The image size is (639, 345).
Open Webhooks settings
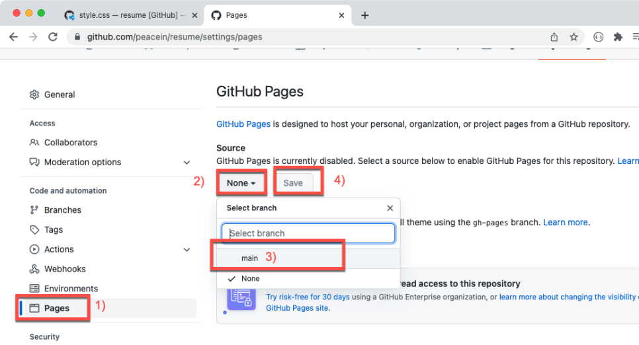(65, 269)
